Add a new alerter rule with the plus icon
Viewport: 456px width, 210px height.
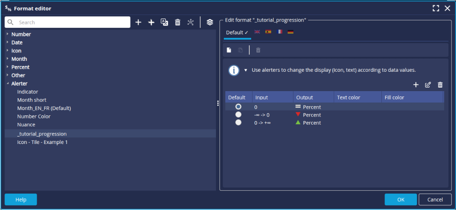(415, 85)
